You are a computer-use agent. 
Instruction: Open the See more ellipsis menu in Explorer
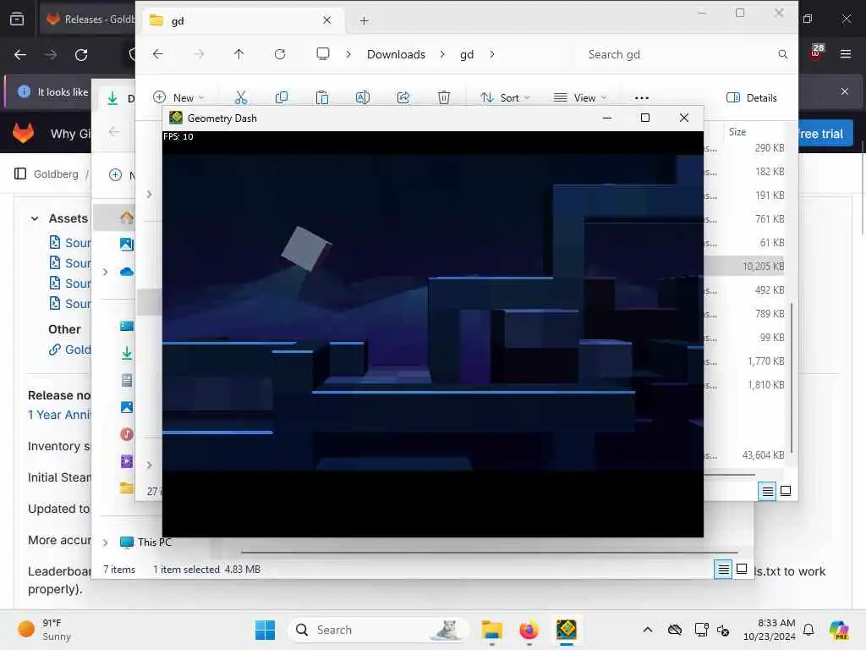pyautogui.click(x=642, y=98)
